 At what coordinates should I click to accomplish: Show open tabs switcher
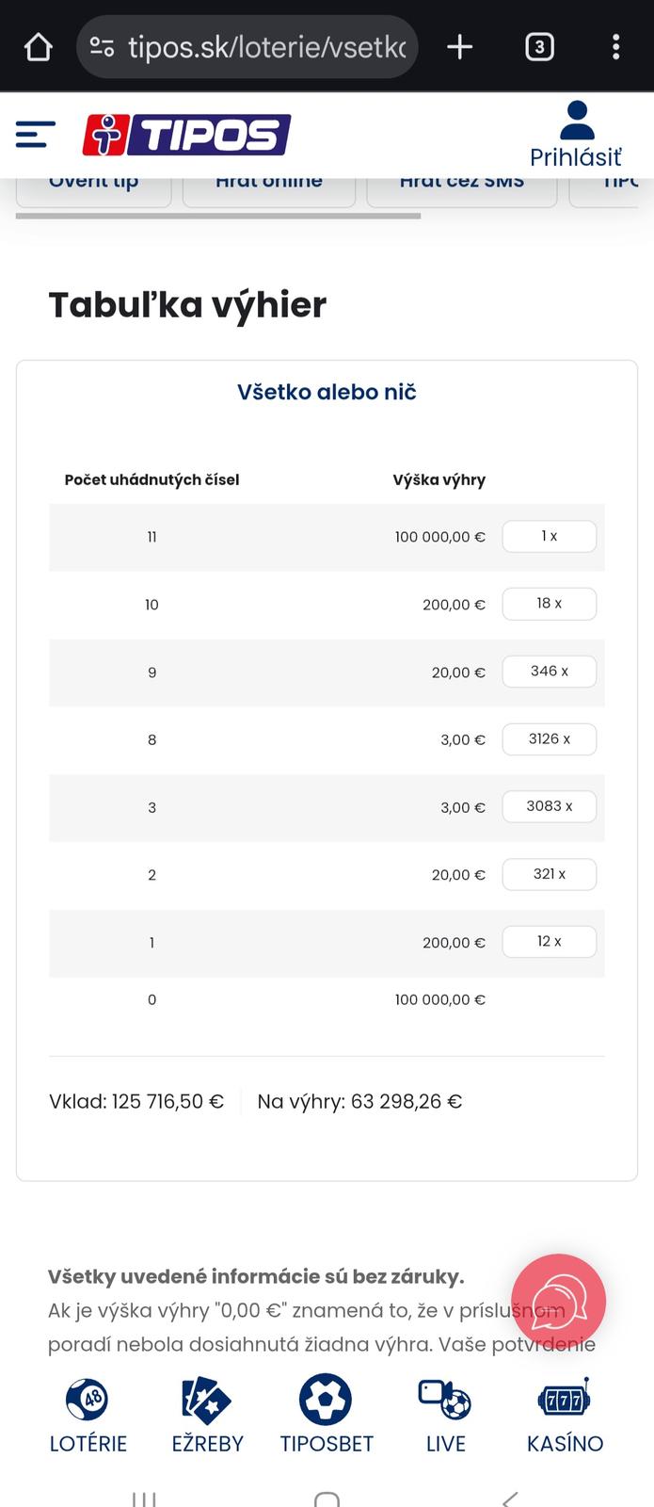[x=539, y=46]
